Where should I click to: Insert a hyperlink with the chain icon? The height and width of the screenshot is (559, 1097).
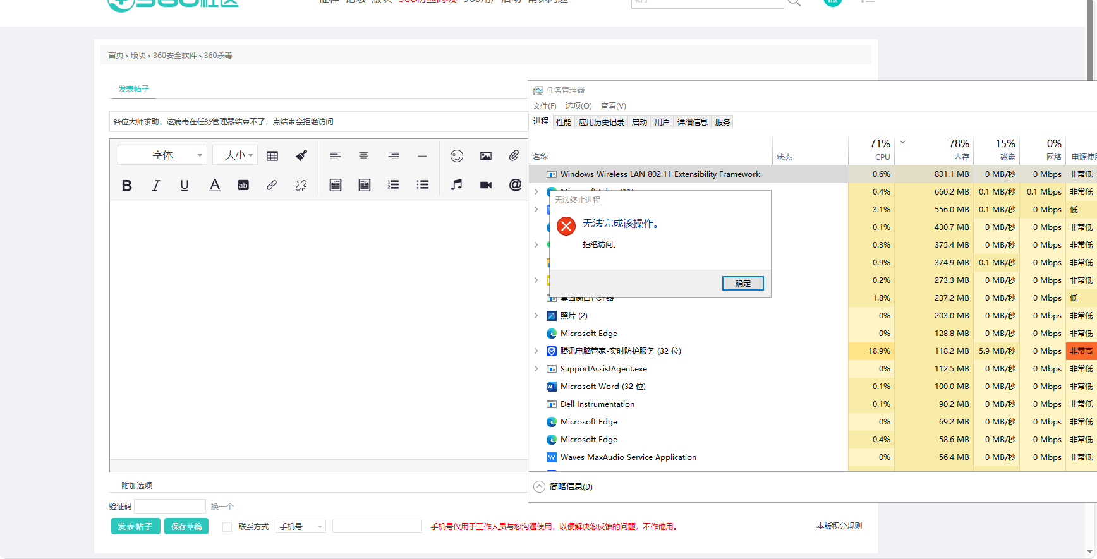tap(272, 185)
